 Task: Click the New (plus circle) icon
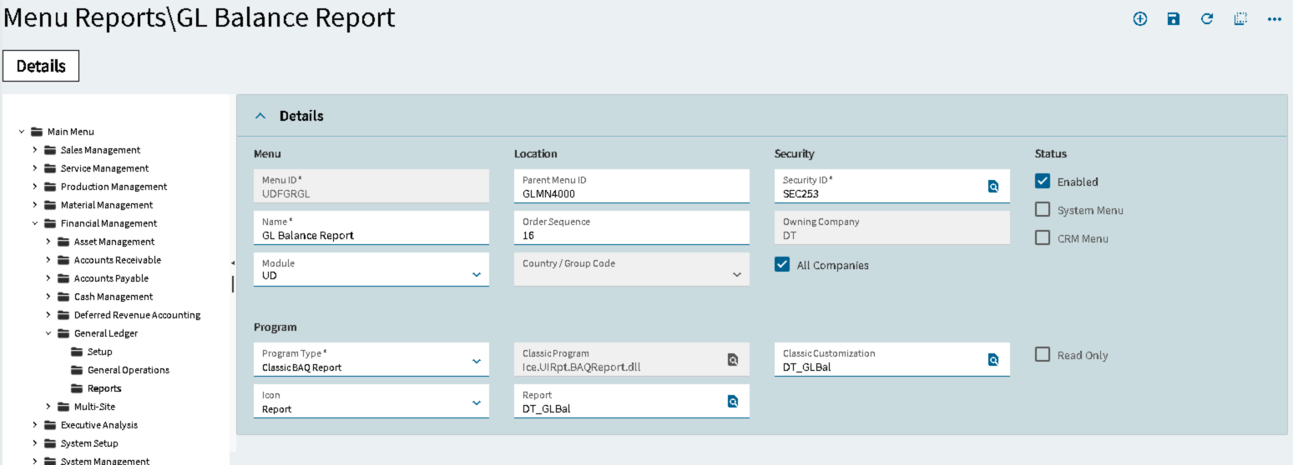[1139, 19]
